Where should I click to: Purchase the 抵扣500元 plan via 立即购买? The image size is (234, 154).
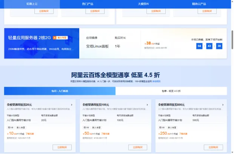click(213, 147)
